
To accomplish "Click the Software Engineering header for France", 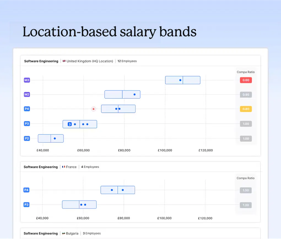I will click(x=40, y=167).
